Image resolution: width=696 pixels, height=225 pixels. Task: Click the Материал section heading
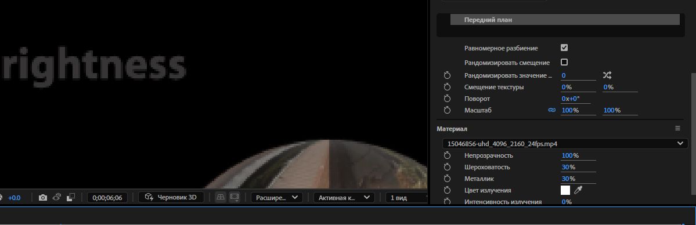pyautogui.click(x=452, y=129)
